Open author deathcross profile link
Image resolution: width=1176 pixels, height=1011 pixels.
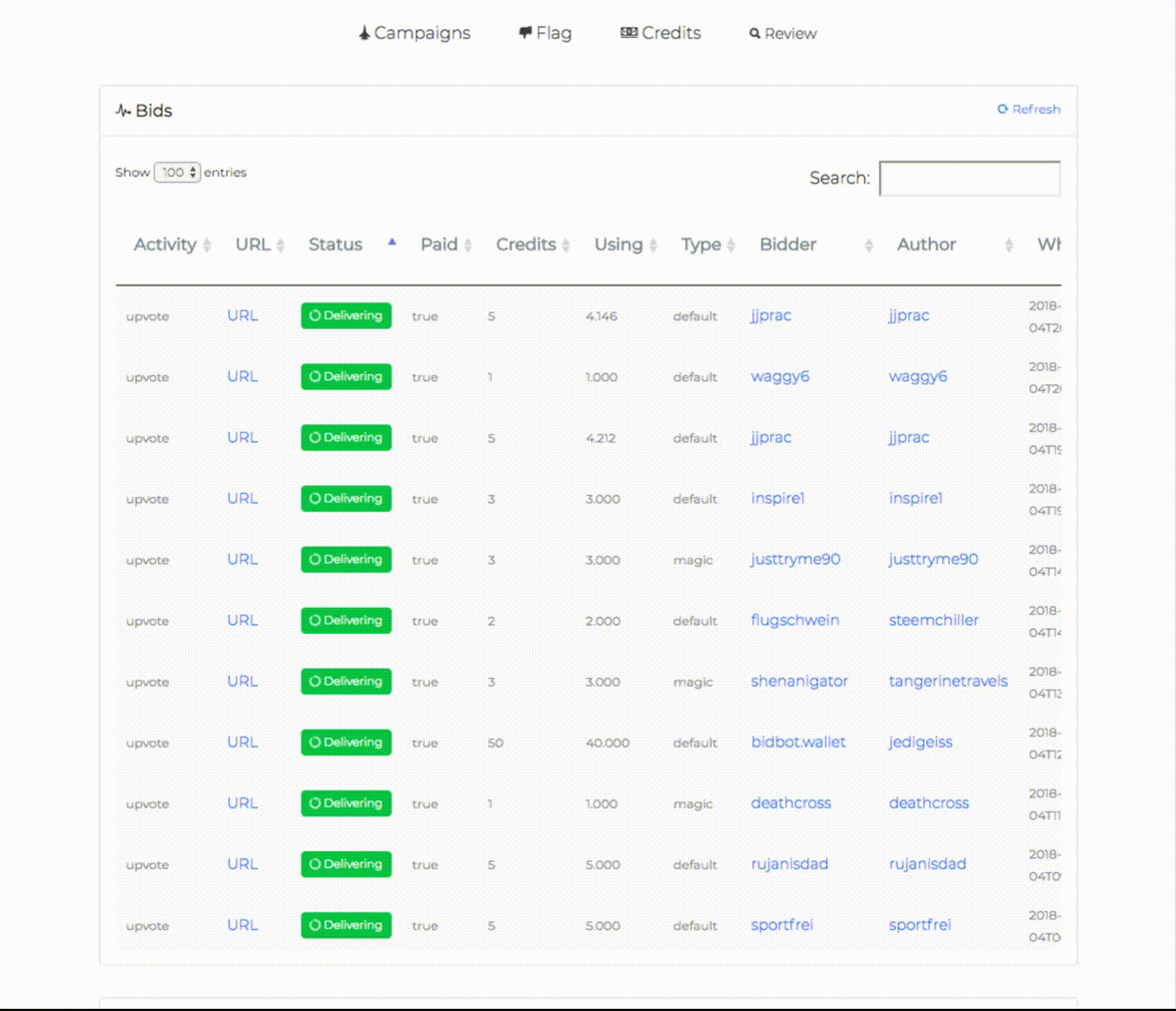point(929,803)
